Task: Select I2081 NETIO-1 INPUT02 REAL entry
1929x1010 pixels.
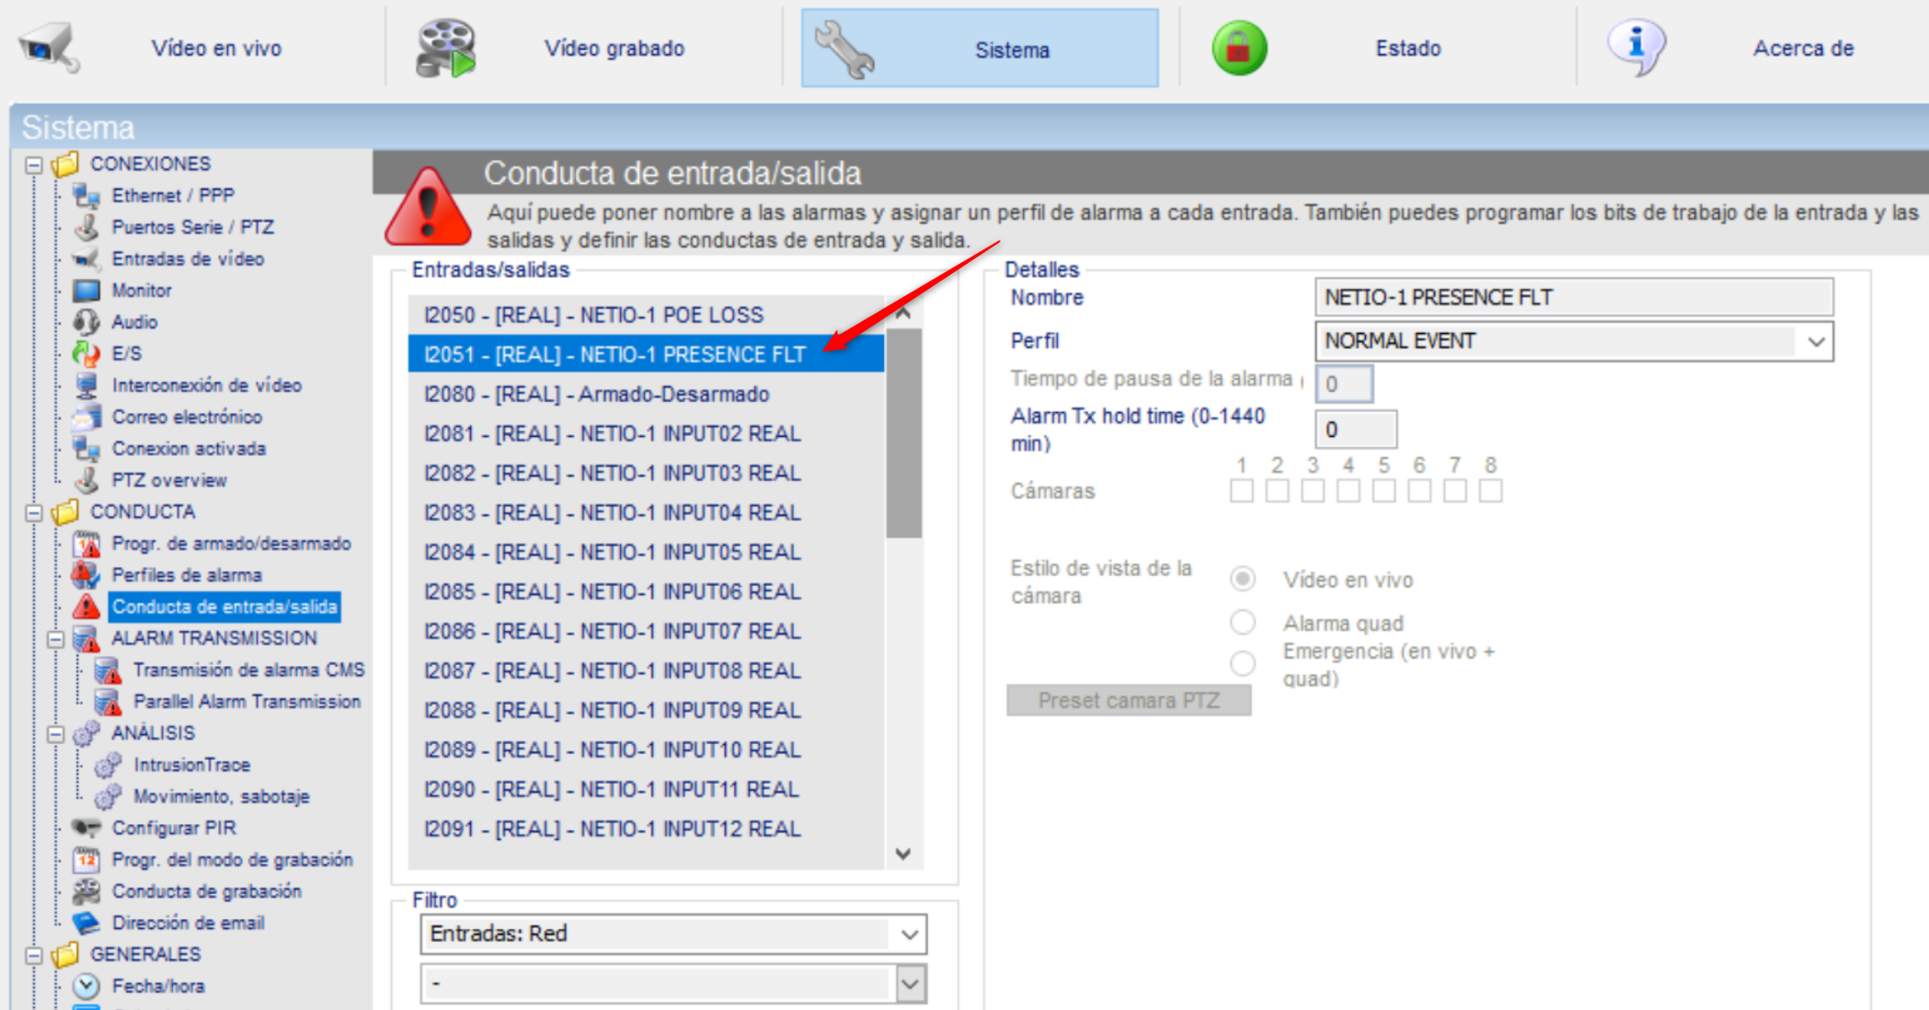Action: coord(646,433)
